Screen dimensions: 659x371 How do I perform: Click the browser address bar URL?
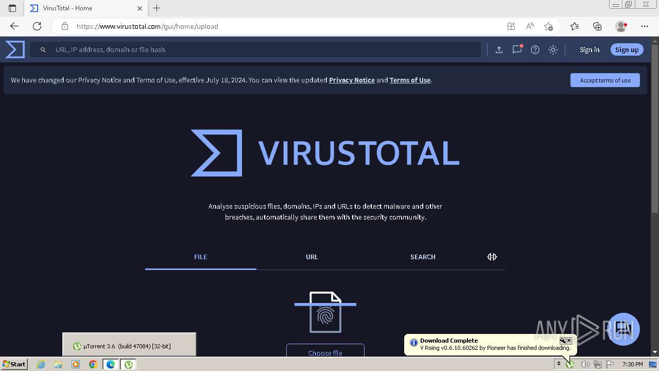(x=147, y=26)
